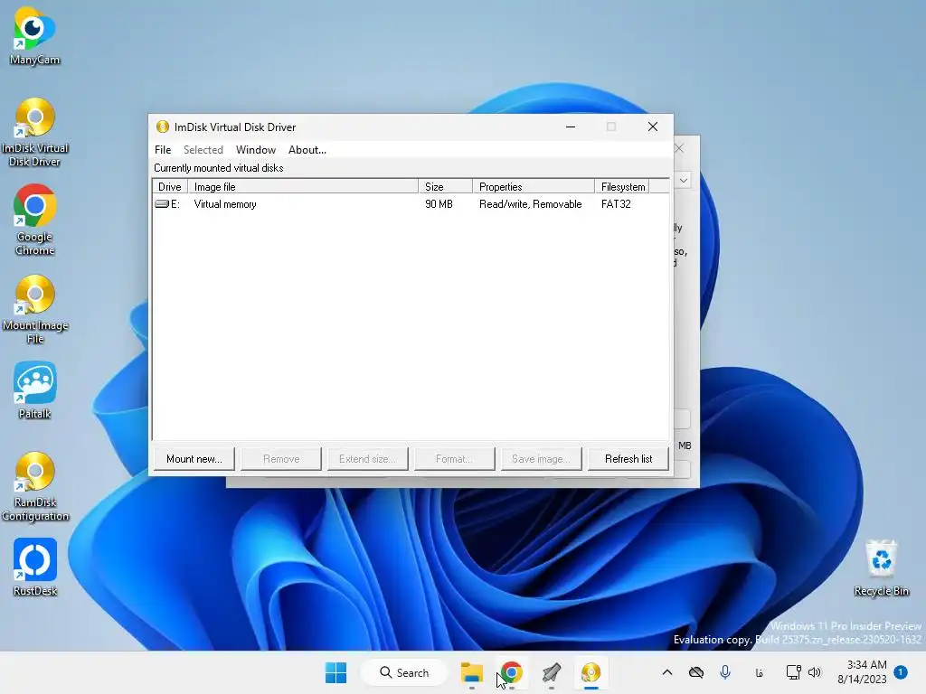Expand dropdown arrow in background window
Viewport: 926px width, 694px height.
(684, 180)
